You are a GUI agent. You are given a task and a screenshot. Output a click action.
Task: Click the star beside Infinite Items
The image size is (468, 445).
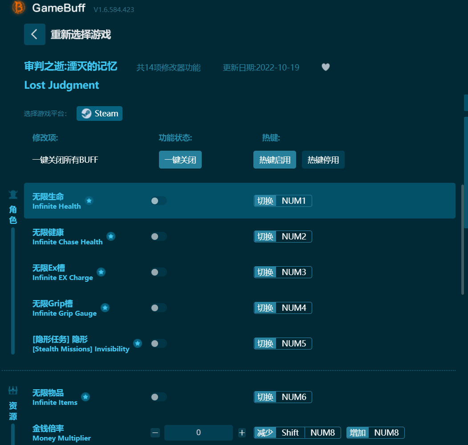tap(85, 397)
